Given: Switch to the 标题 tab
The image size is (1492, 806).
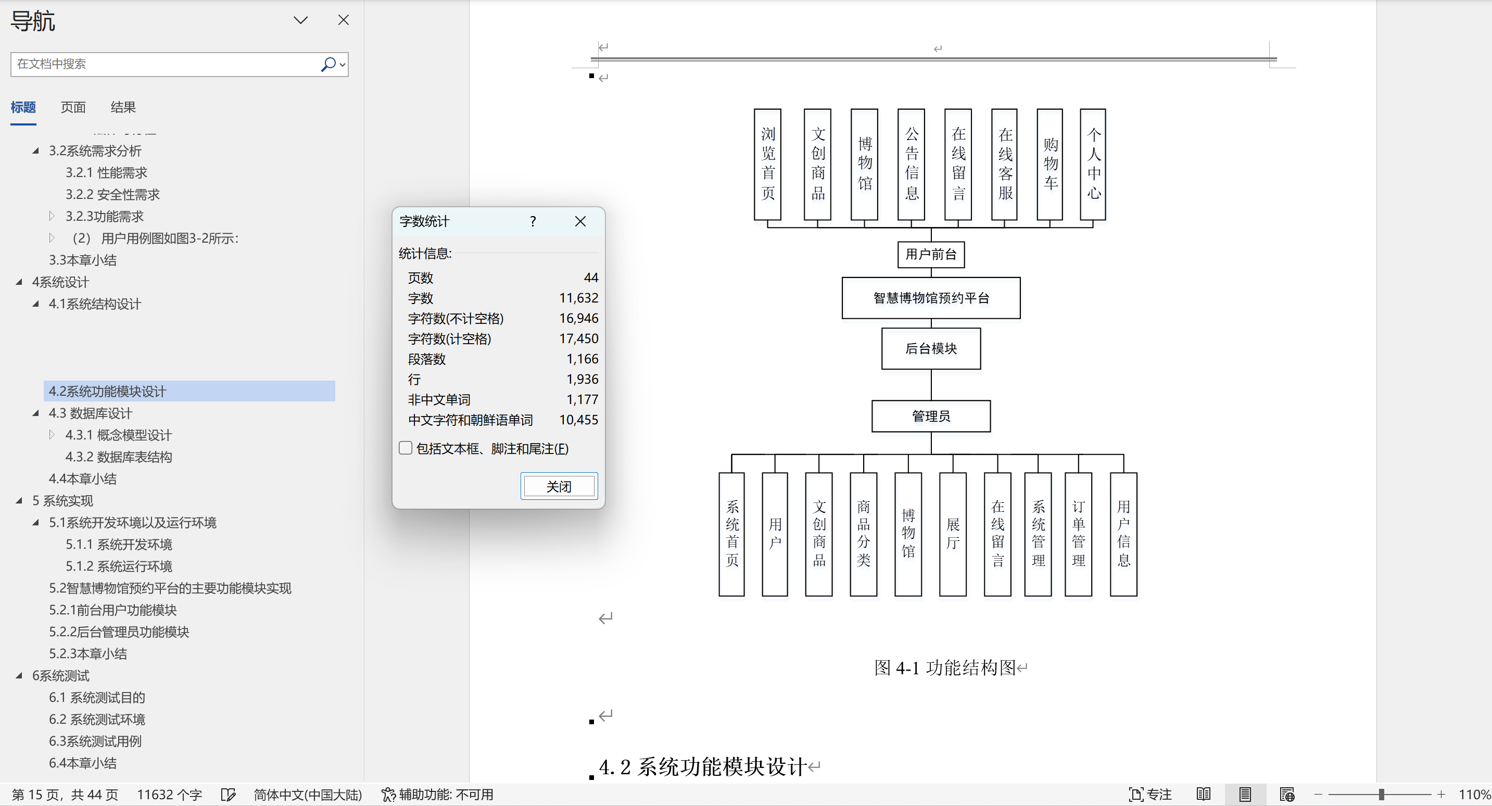Looking at the screenshot, I should (x=23, y=107).
